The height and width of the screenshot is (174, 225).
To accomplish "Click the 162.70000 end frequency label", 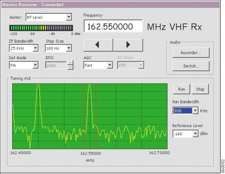I will coord(159,153).
